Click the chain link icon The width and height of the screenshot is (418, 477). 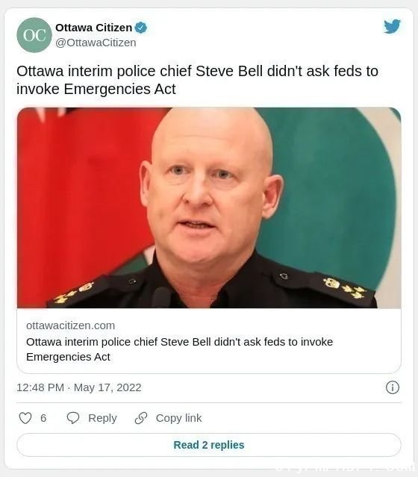coord(141,418)
